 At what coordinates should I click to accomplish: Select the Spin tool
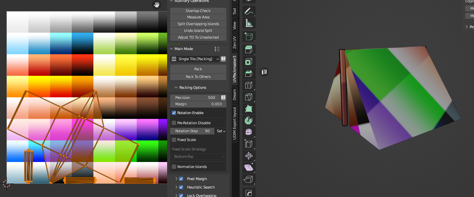tap(249, 121)
